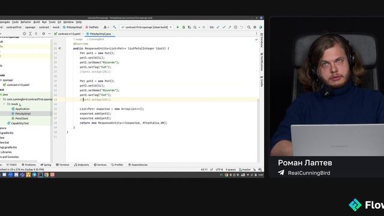
Task: Open the Spring tool window
Action: click(46, 165)
